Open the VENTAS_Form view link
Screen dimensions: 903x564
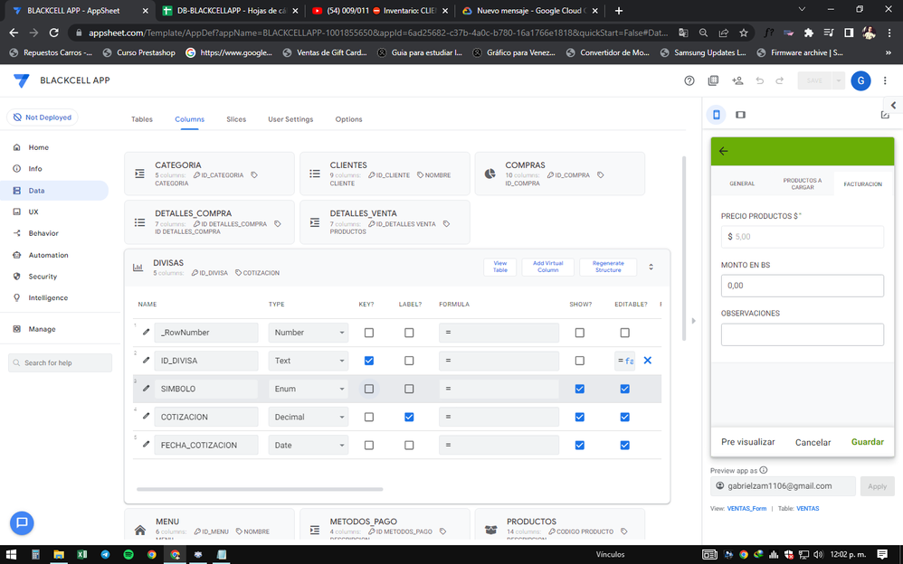pyautogui.click(x=746, y=508)
